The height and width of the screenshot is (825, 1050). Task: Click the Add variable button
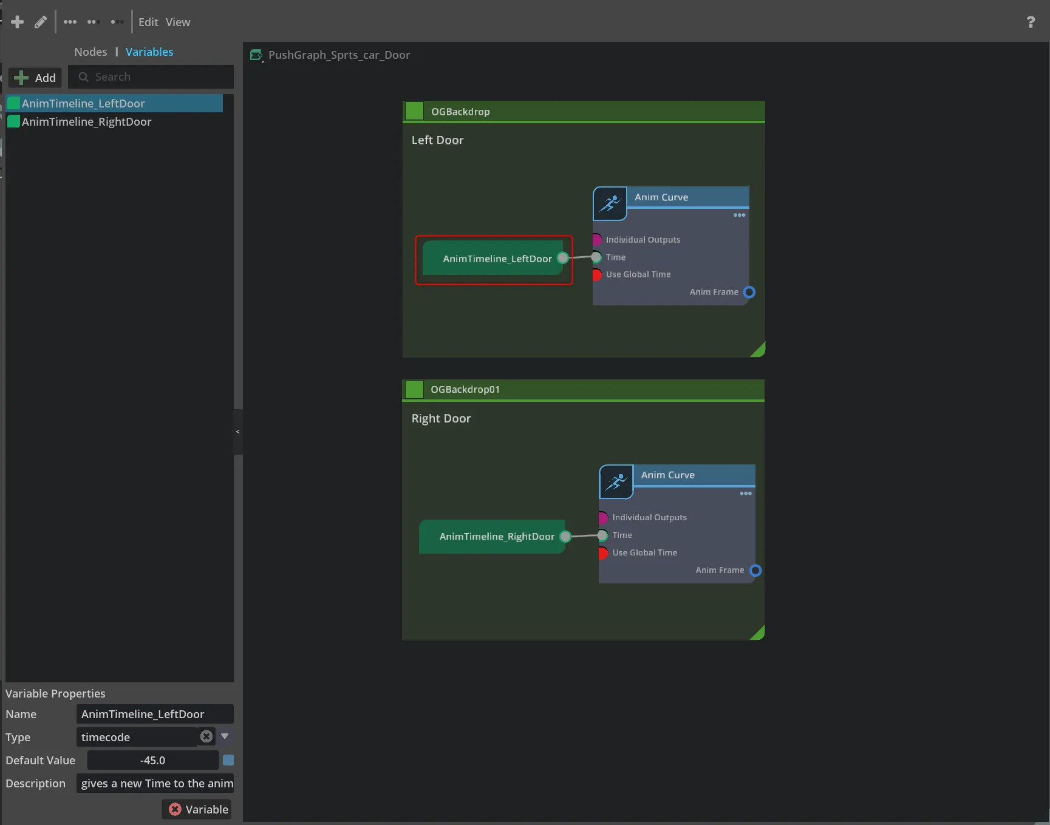tap(35, 78)
